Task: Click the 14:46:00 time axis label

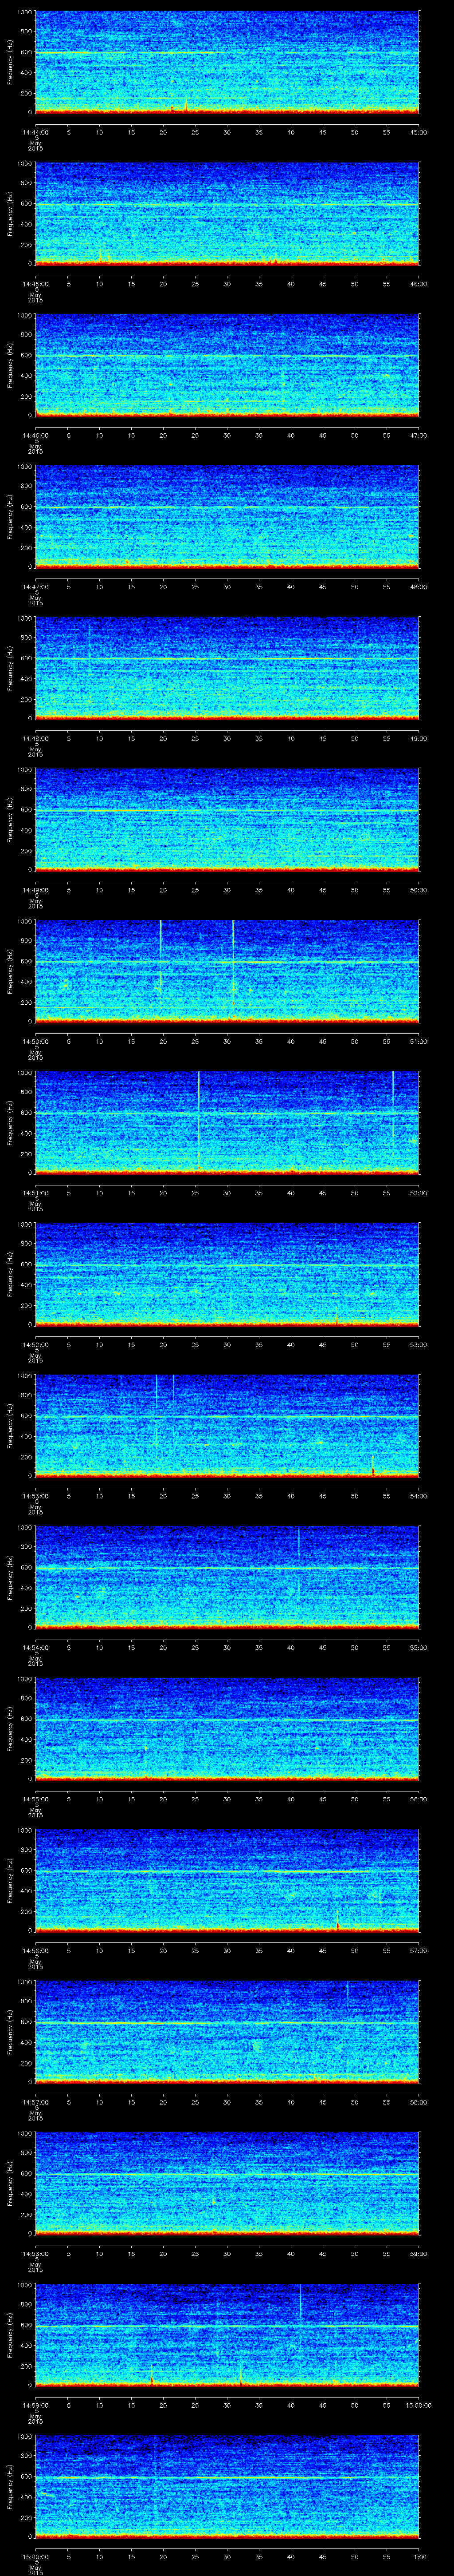Action: tap(35, 435)
